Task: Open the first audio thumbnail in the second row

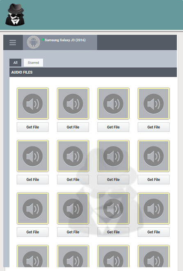Action: point(32,156)
